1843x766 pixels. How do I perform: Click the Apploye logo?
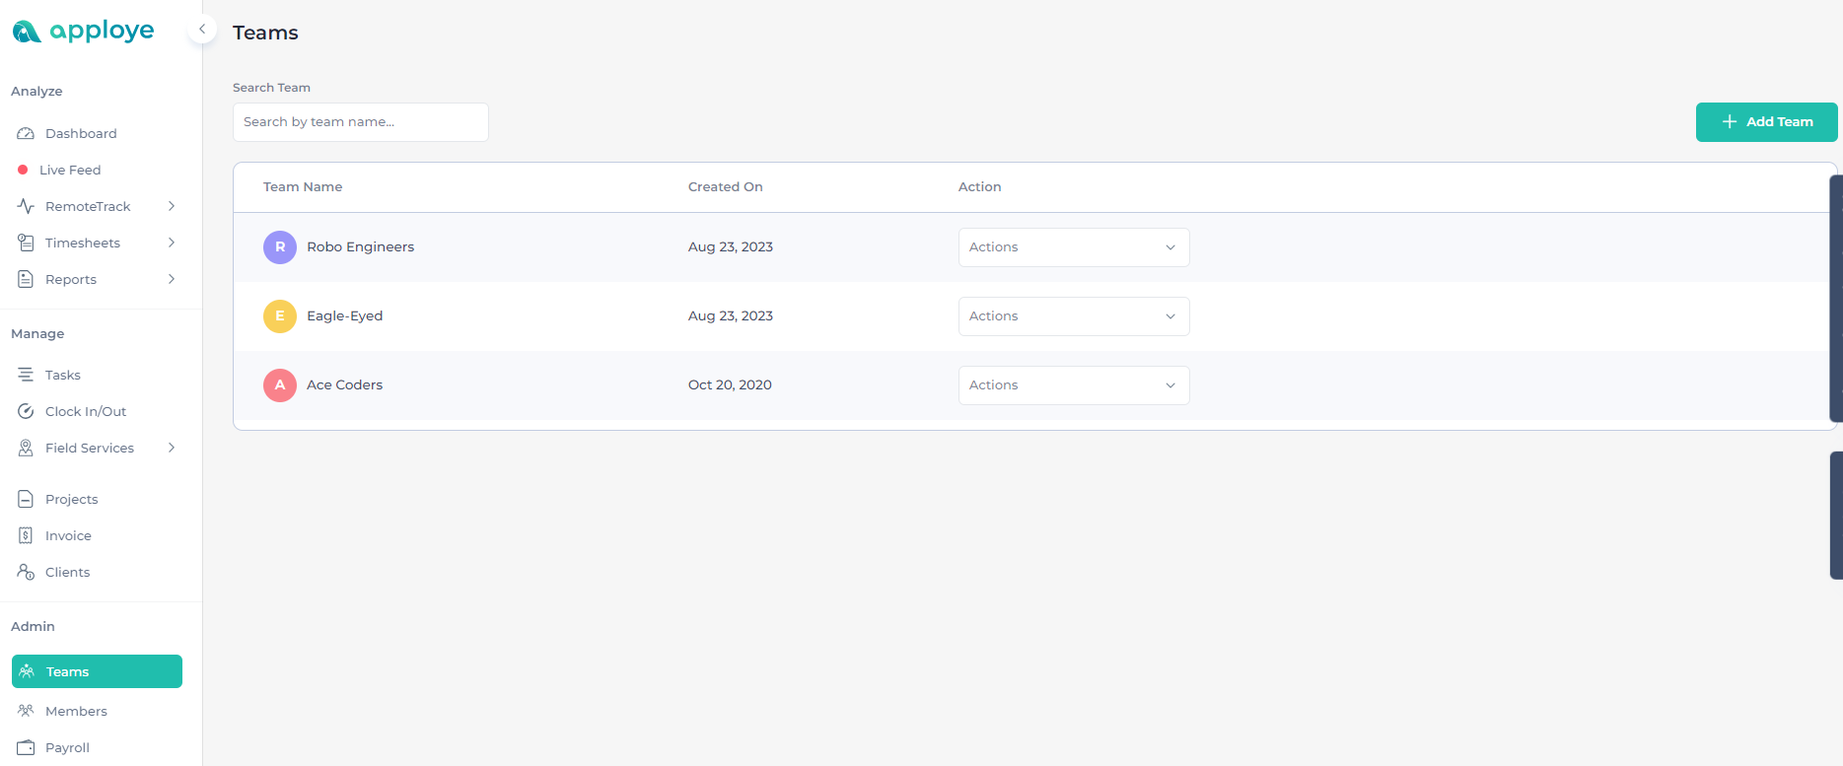pos(83,32)
